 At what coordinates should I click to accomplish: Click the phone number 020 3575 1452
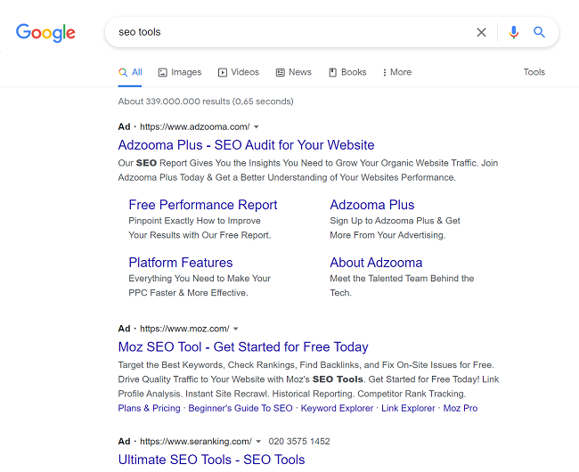coord(299,442)
